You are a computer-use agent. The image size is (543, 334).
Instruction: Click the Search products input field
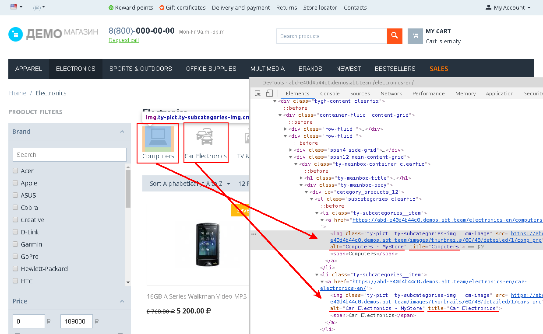coord(331,36)
